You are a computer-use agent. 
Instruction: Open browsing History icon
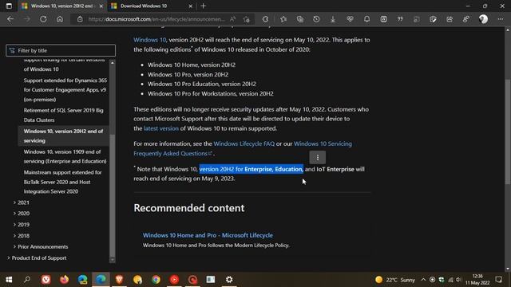click(316, 19)
